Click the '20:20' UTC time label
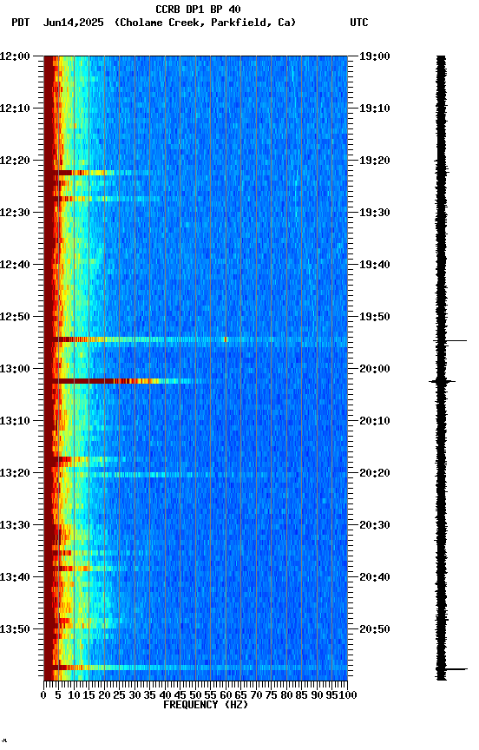 pos(375,473)
